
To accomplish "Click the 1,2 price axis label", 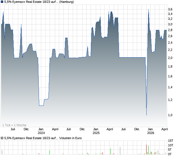I will [170, 100].
